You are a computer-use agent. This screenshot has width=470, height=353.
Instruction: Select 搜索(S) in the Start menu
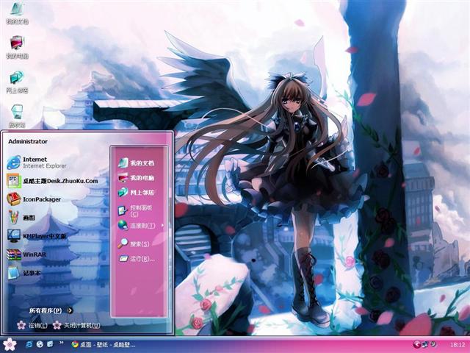point(138,242)
